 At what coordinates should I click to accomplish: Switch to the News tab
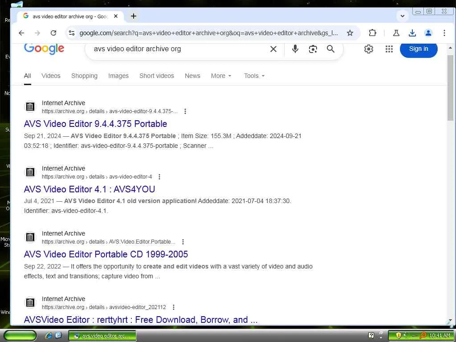tap(192, 76)
